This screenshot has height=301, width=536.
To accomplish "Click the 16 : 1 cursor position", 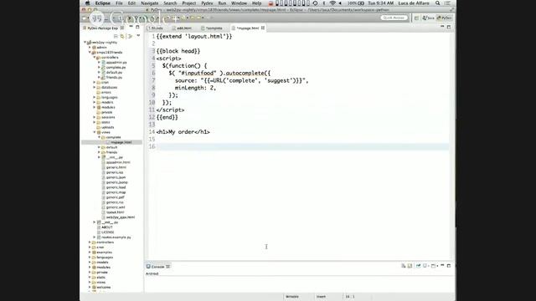I will [350, 297].
